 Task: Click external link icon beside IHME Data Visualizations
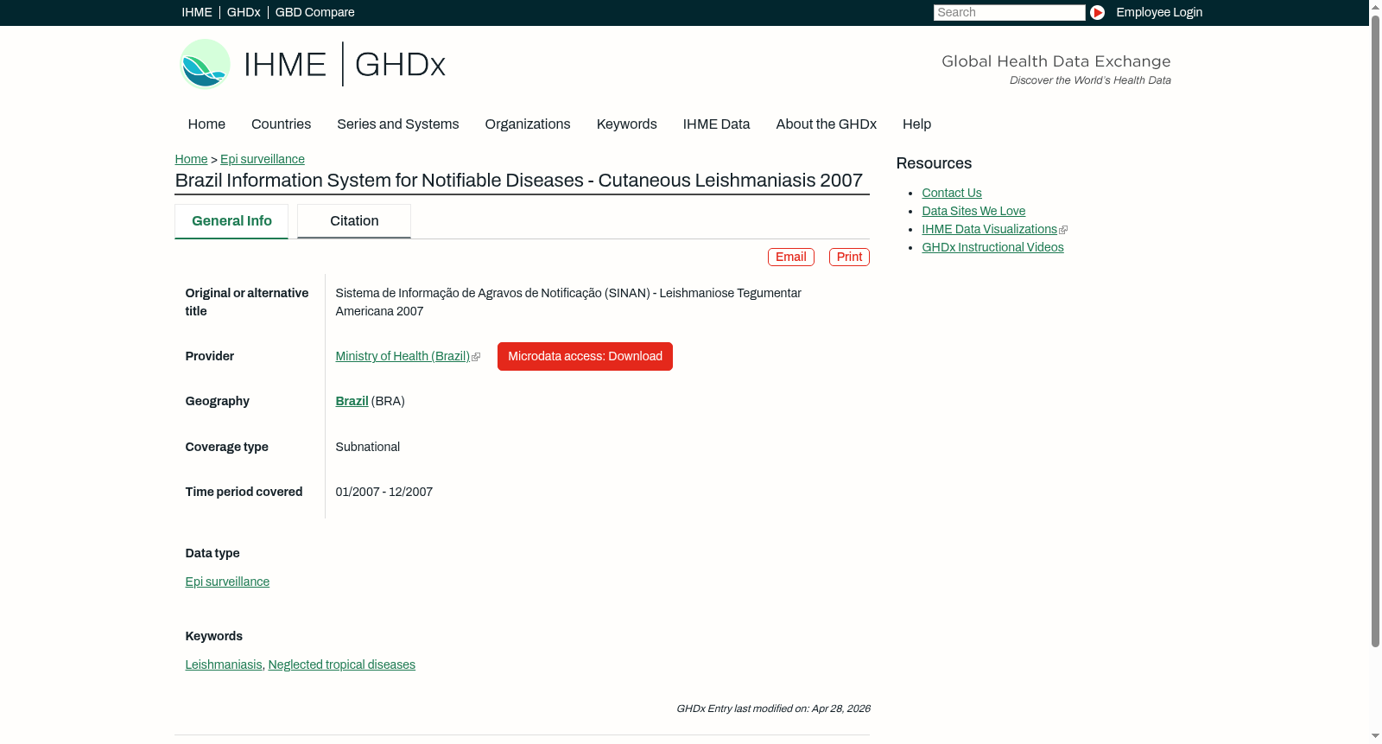coord(1063,230)
